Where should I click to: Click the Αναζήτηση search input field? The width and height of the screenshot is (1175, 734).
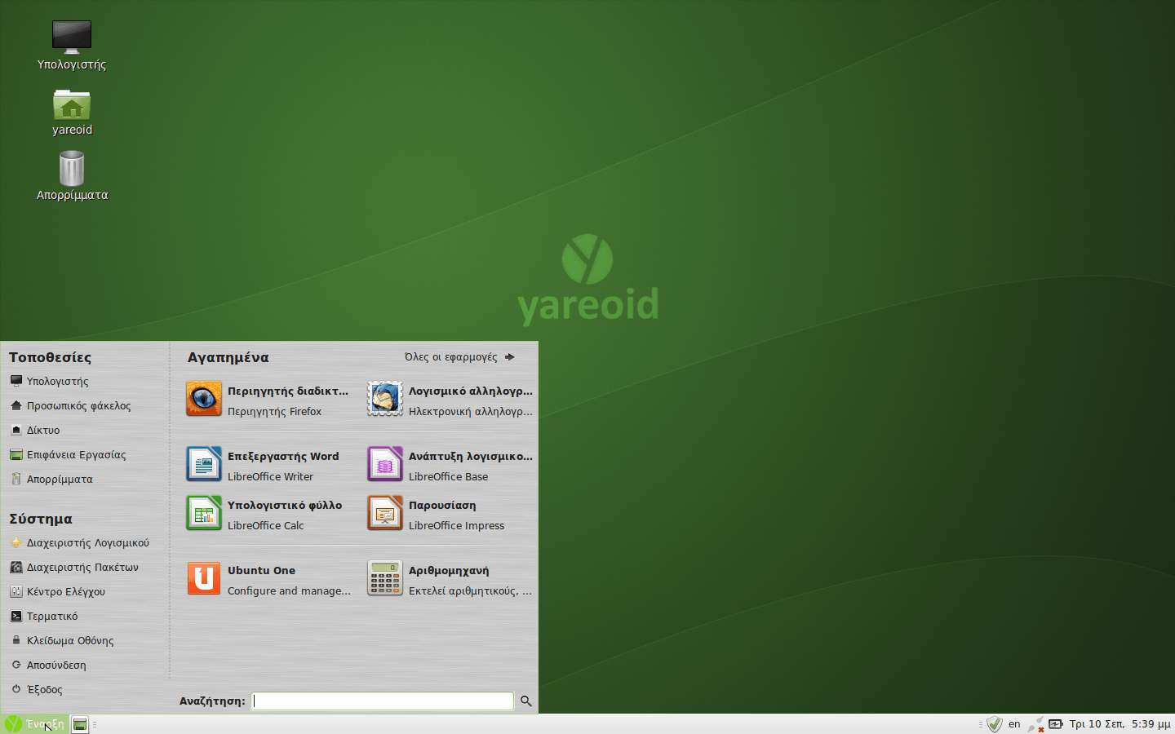pyautogui.click(x=382, y=701)
